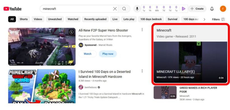
Task: Open the YouTube home logo
Action: pos(13,9)
